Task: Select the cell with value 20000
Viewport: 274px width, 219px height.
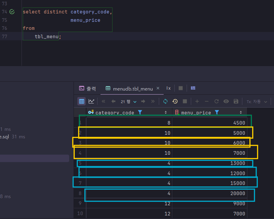Action: coord(238,194)
